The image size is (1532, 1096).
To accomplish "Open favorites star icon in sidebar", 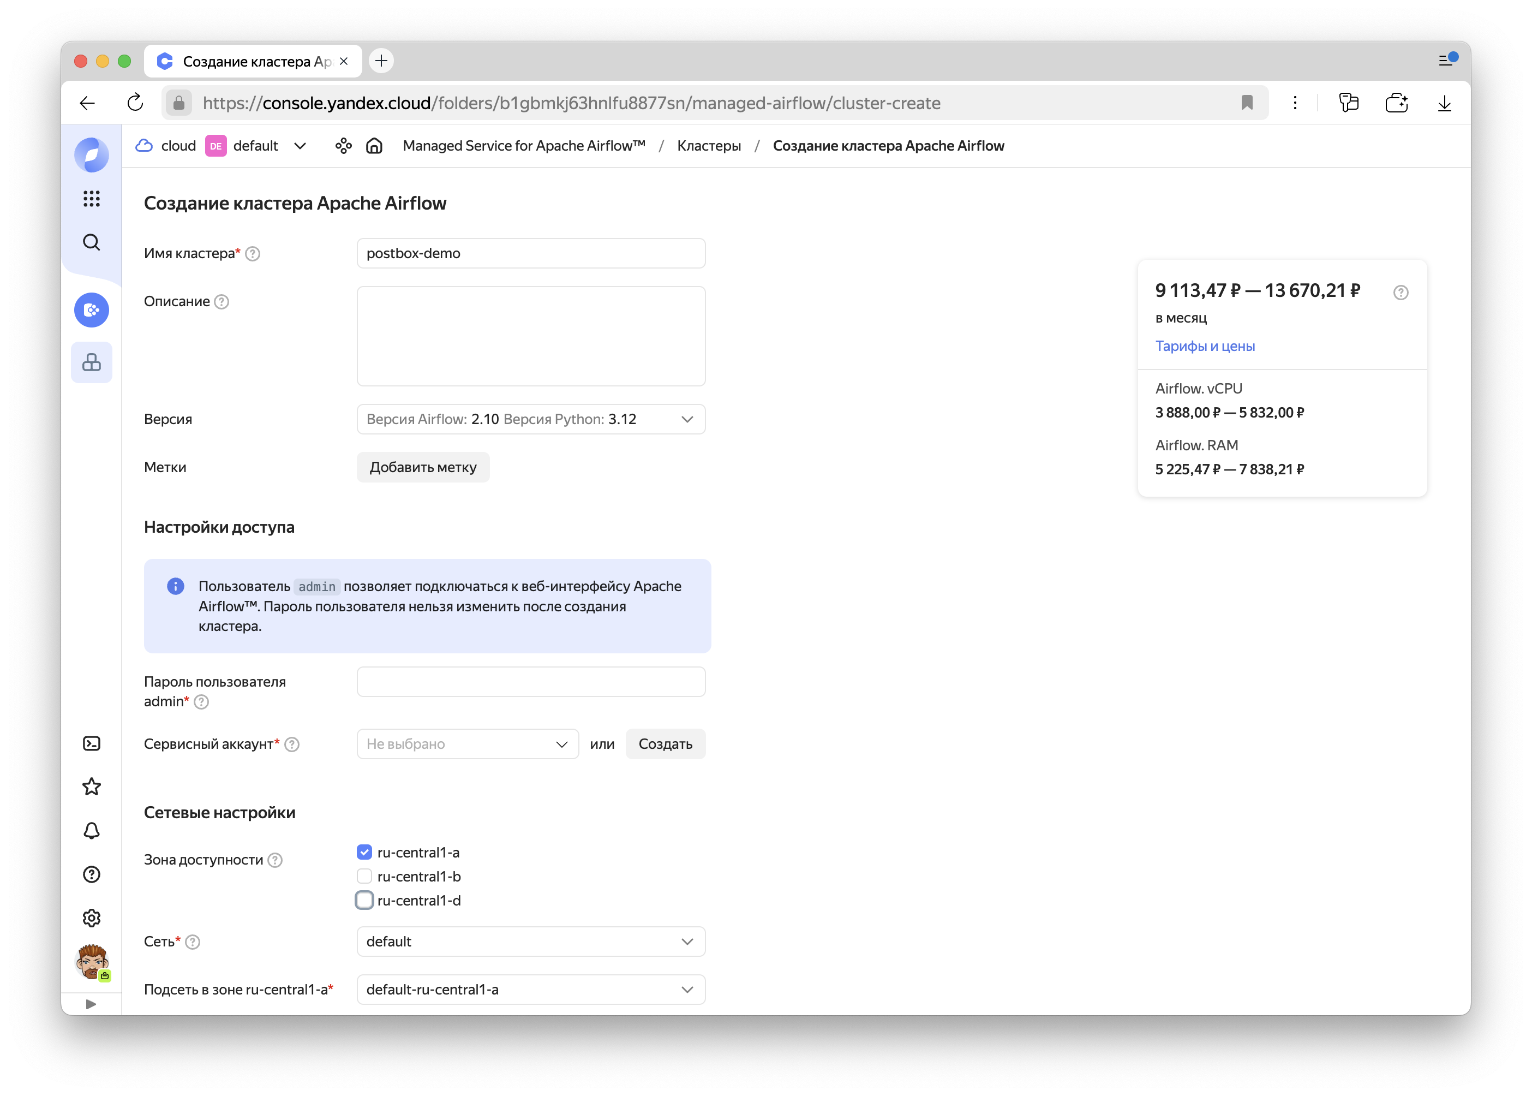I will [x=91, y=787].
